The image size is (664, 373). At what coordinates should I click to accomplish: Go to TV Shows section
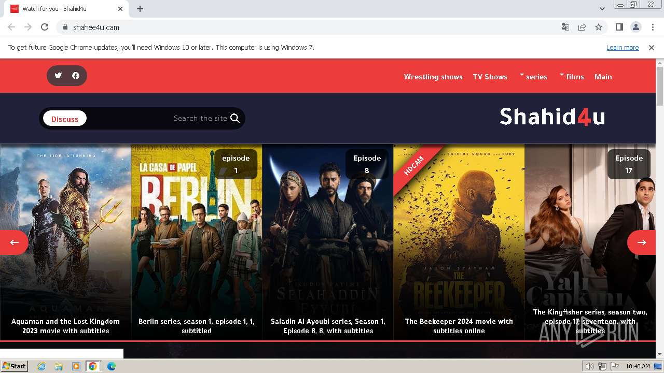pos(490,77)
